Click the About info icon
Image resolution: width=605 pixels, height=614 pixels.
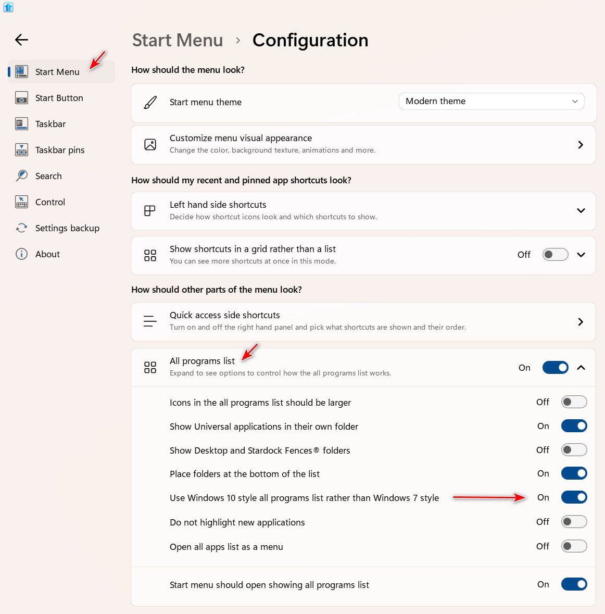click(21, 254)
